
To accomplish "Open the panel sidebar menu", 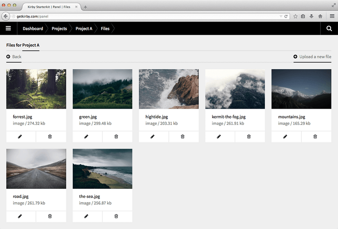I will [8, 28].
